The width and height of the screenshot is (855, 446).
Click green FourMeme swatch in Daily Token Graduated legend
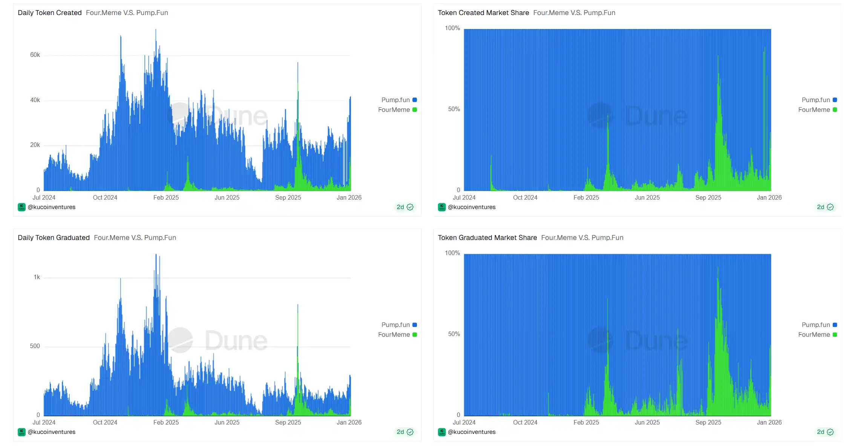point(415,334)
